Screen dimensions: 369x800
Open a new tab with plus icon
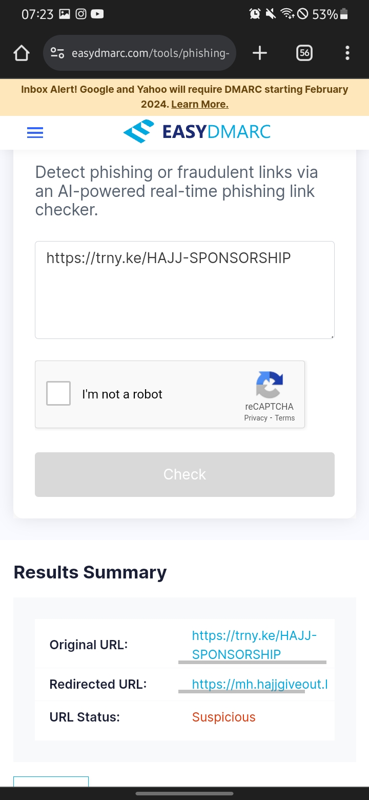point(260,53)
